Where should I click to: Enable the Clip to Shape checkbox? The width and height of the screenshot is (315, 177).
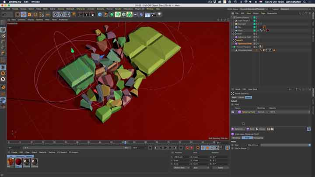coord(248,149)
